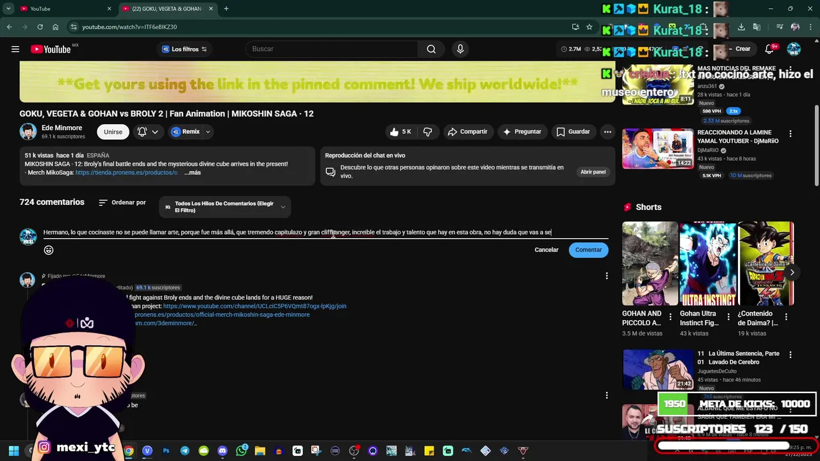Open the DjMaRiiO video thumbnail

[x=658, y=149]
